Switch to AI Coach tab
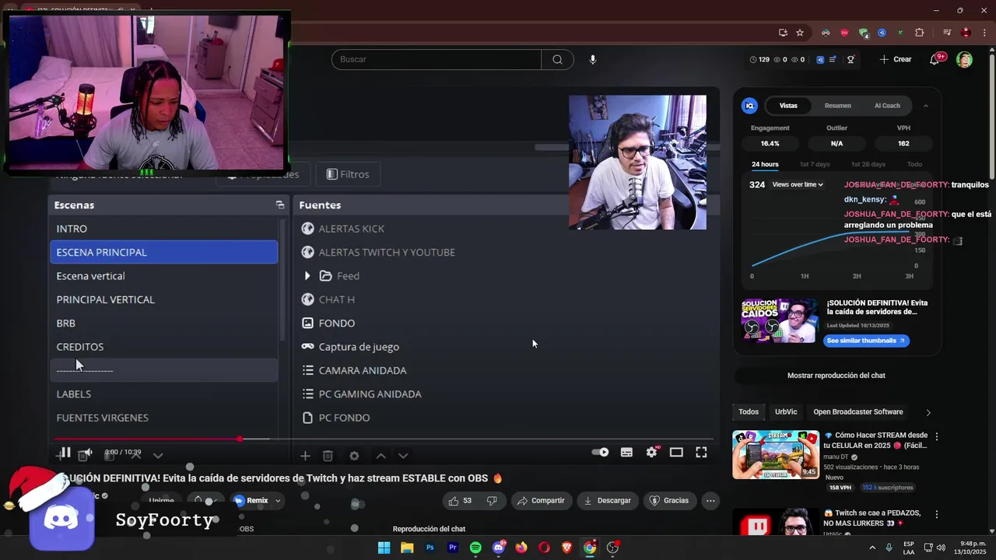 [887, 106]
